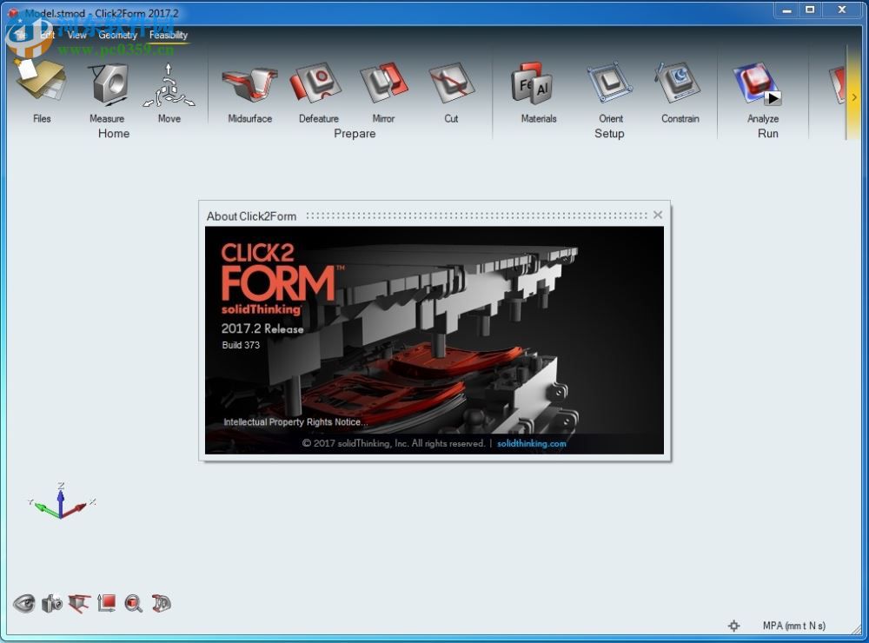Image resolution: width=869 pixels, height=643 pixels.
Task: Open the Feasibility menu
Action: pos(168,36)
